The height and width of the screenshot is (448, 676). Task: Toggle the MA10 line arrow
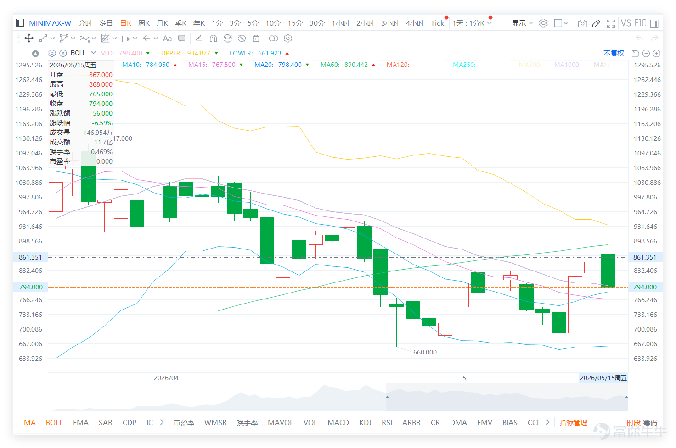175,65
